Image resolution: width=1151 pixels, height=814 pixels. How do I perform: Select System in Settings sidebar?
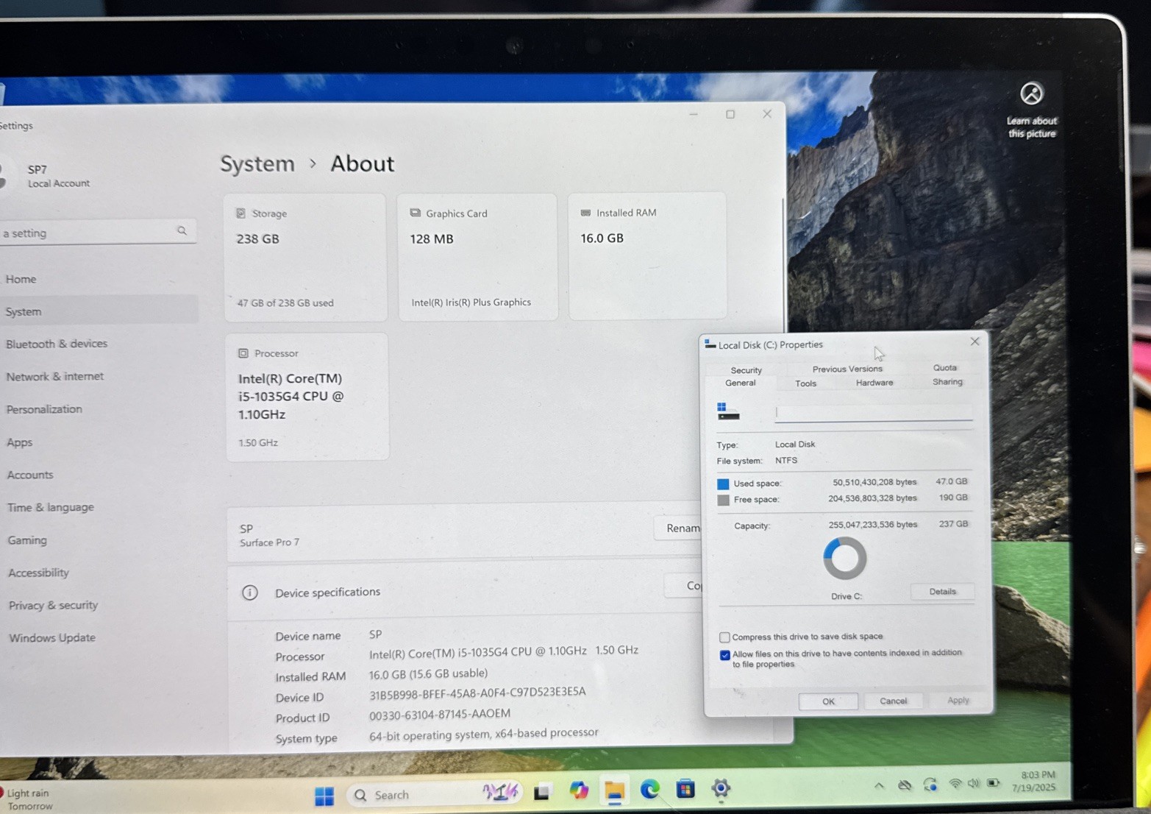98,311
